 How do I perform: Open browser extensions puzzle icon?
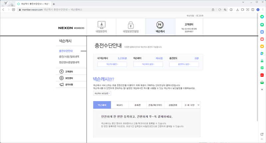point(231,10)
